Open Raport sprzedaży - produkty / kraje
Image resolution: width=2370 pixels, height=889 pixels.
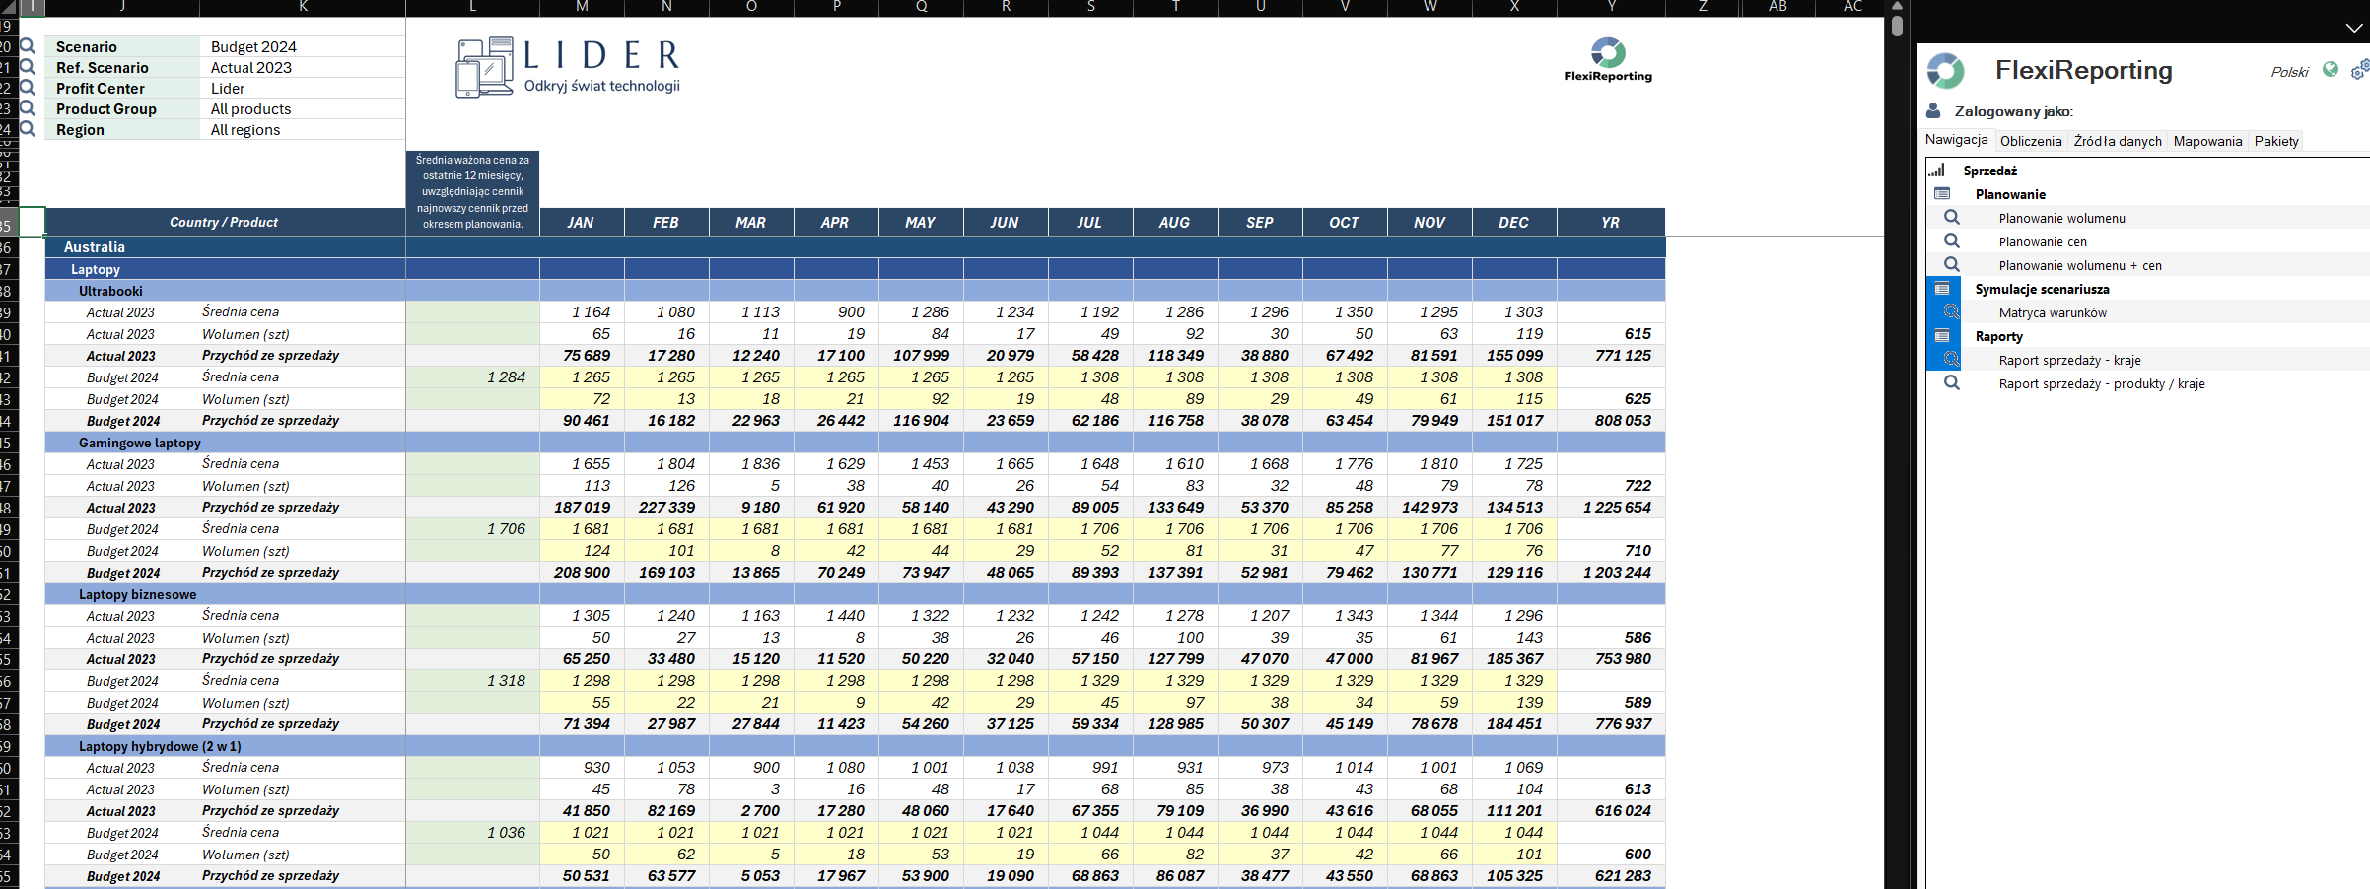(x=2101, y=383)
